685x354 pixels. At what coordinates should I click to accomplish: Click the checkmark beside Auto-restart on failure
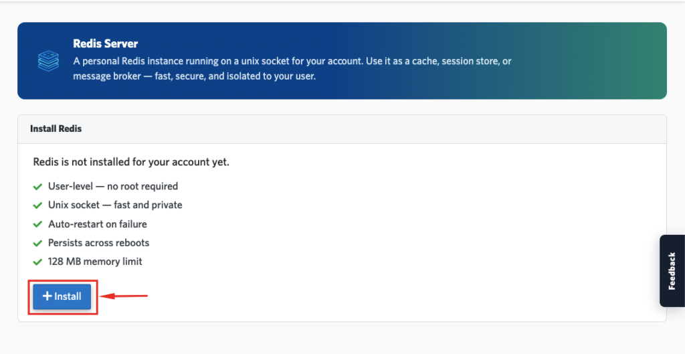click(x=37, y=225)
